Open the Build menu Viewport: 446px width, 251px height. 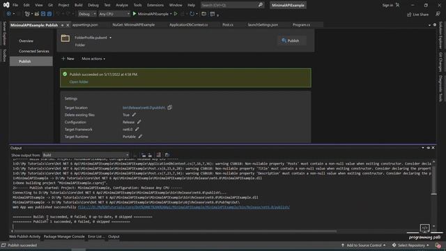79,5
